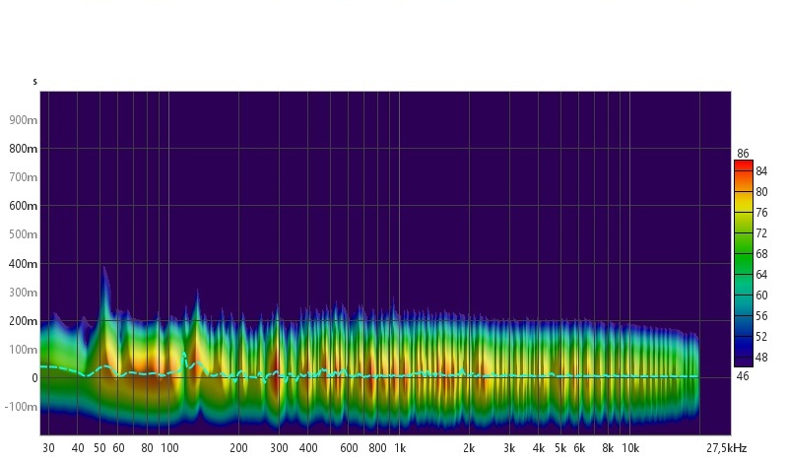This screenshot has height=460, width=788.
Task: Click the 's' unit label above time axis
Action: click(x=34, y=81)
